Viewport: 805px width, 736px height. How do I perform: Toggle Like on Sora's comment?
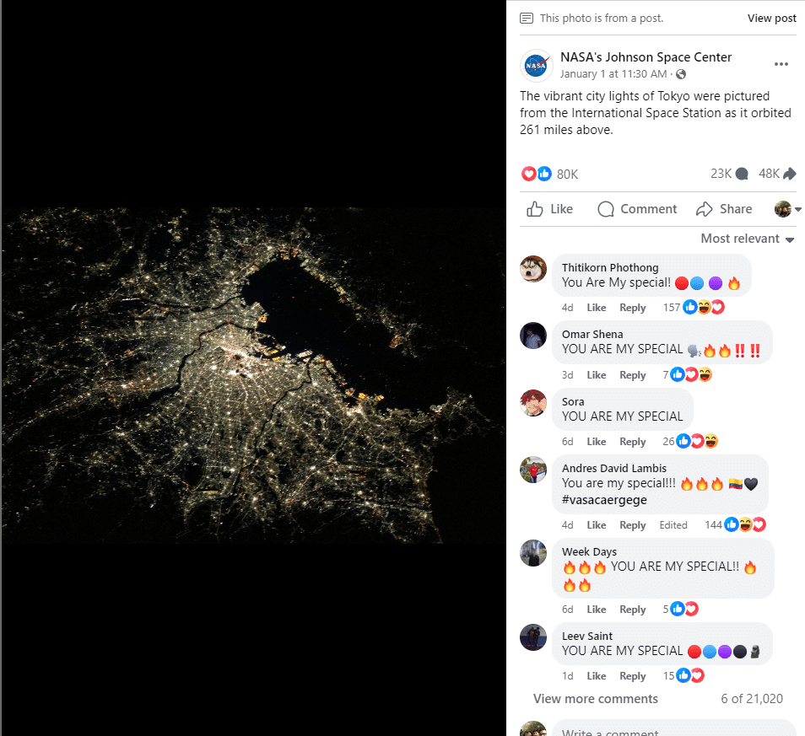click(597, 442)
